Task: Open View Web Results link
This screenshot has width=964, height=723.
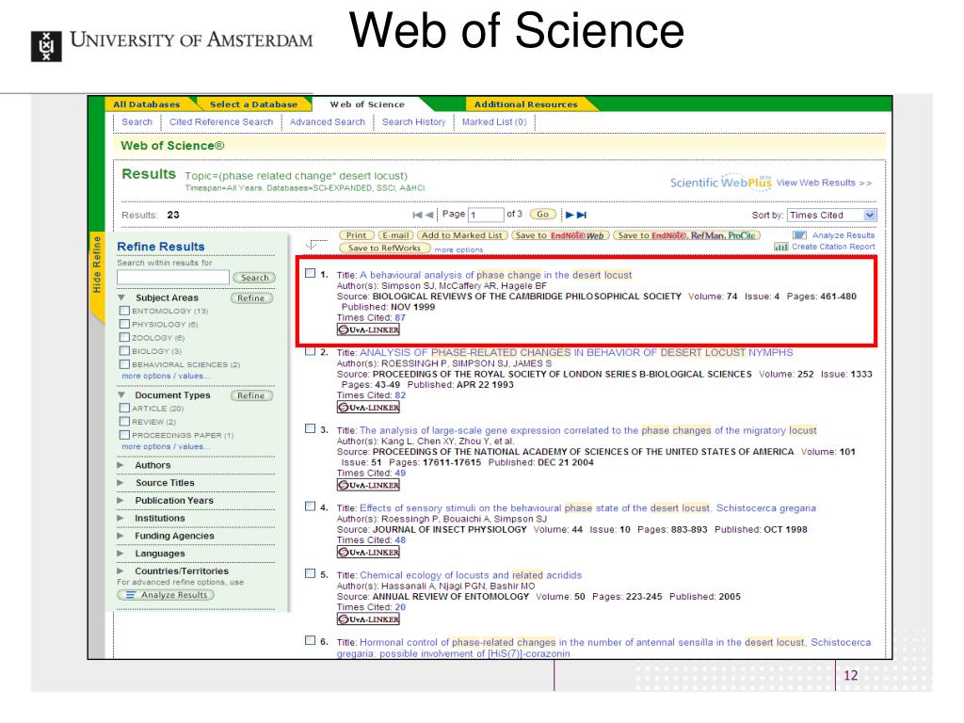Action: pyautogui.click(x=824, y=183)
